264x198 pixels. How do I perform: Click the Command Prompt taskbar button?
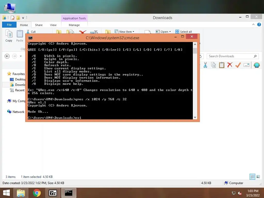69,193
